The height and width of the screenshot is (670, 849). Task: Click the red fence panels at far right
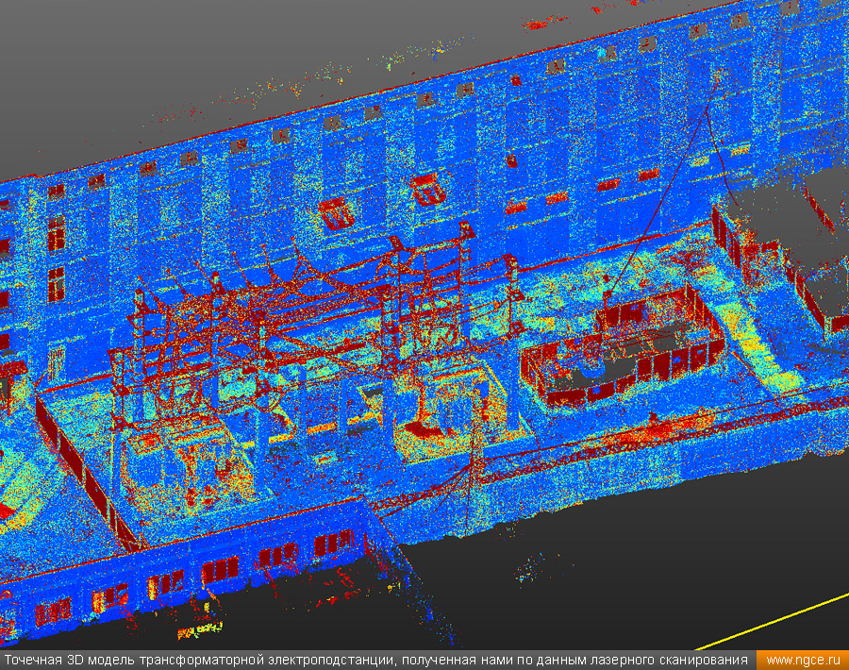coord(821,302)
